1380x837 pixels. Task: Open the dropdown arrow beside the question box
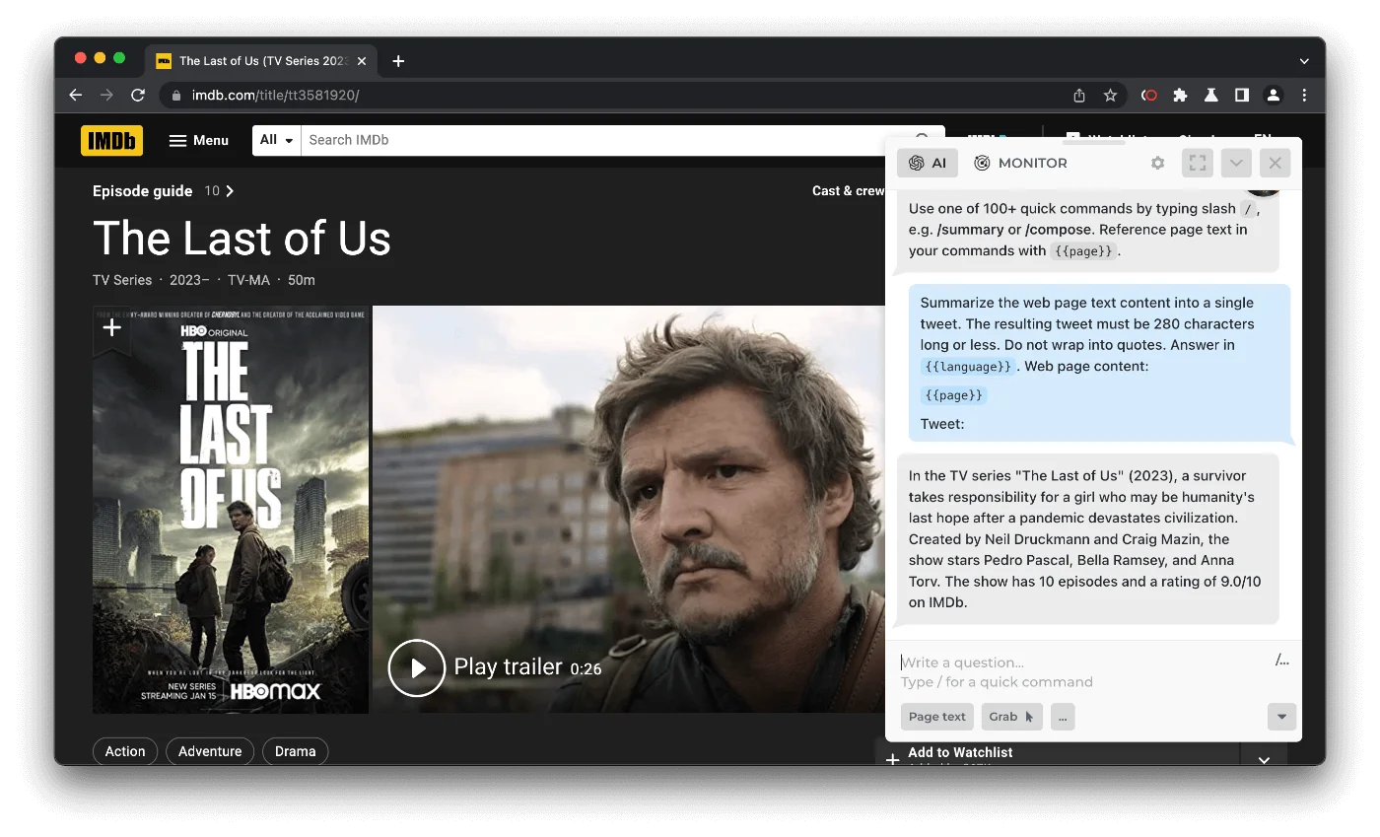tap(1280, 717)
